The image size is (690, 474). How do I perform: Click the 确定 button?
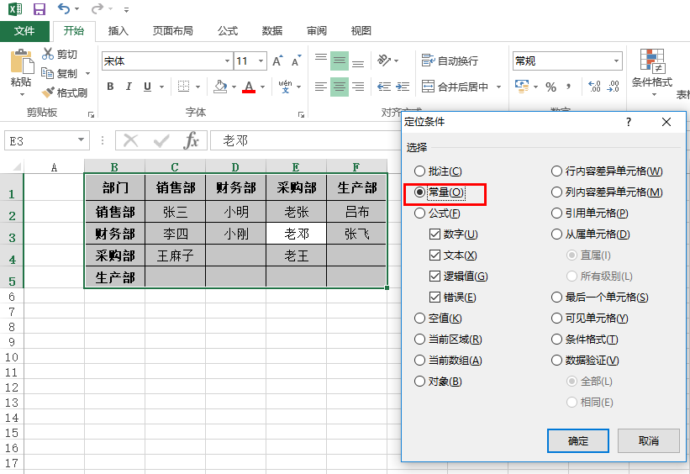tap(577, 440)
